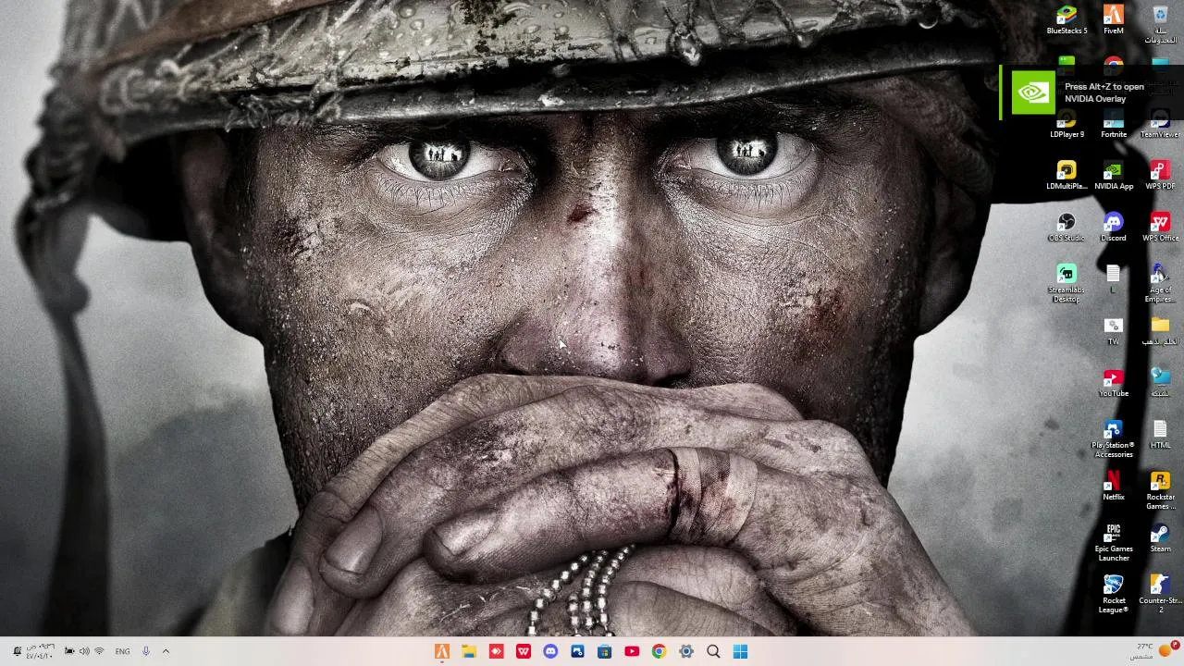Open Microsoft Store from the taskbar
Image resolution: width=1184 pixels, height=666 pixels.
click(604, 651)
